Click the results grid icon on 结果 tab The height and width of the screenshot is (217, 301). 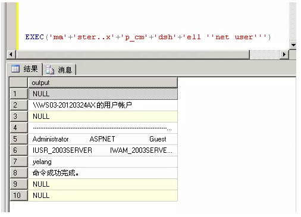tap(15, 69)
